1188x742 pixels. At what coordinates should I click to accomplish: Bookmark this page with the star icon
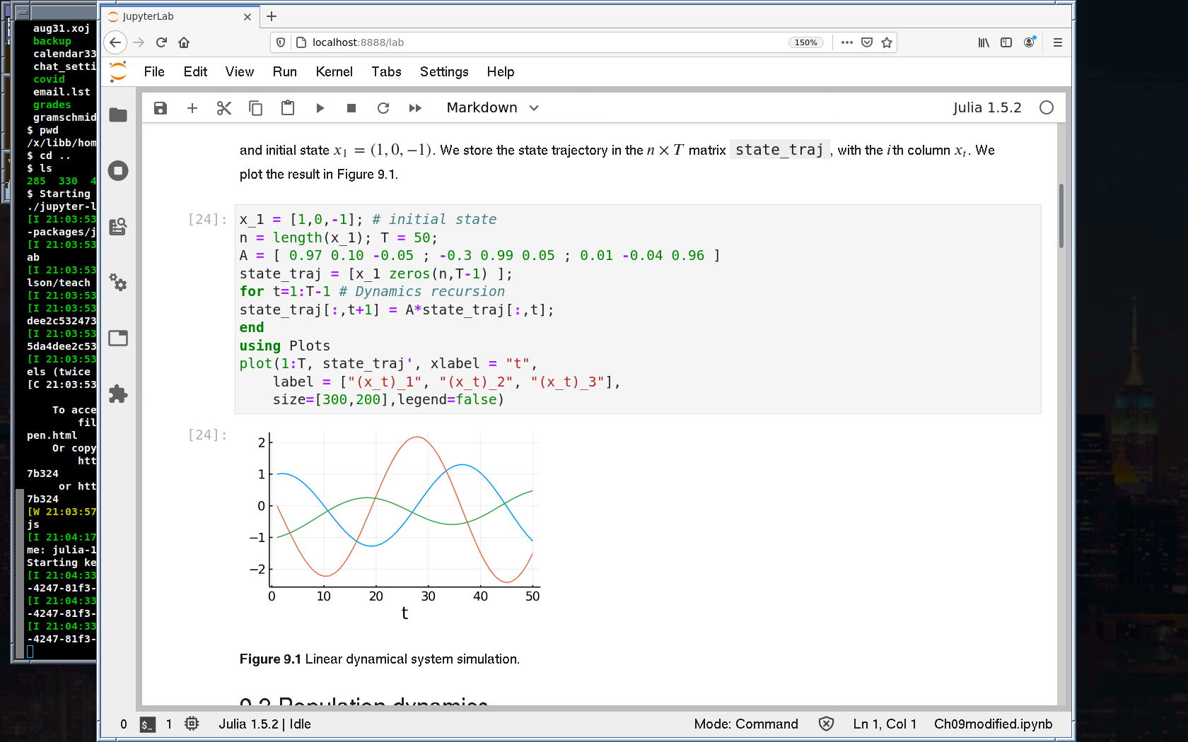[887, 42]
